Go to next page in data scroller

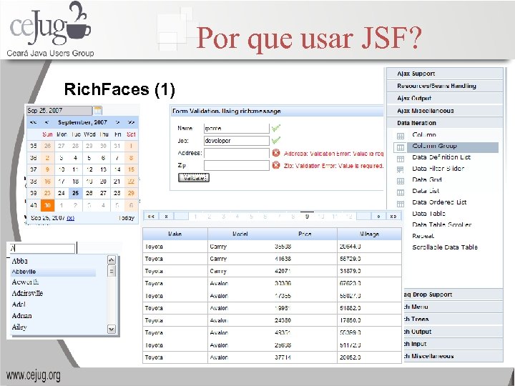coord(378,217)
